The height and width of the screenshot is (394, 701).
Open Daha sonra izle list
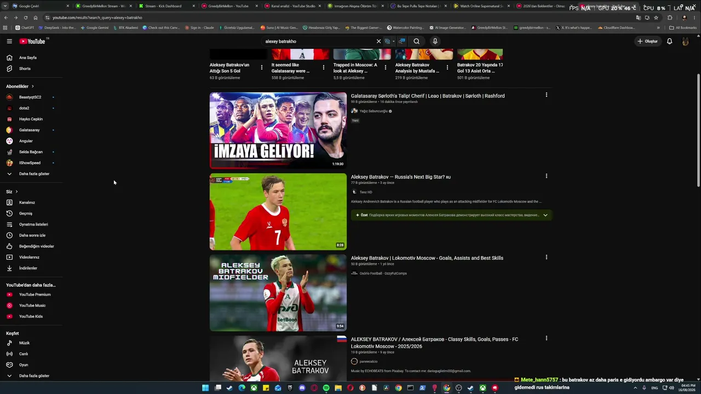31,235
